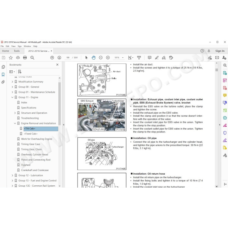Go to previous page with up arrow
Viewport: 228px width, 228px height.
pyautogui.click(x=52, y=58)
